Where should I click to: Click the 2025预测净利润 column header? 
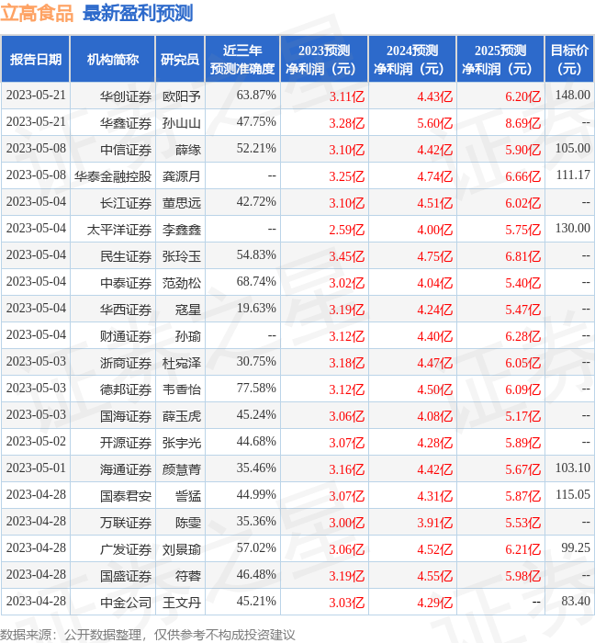click(500, 60)
